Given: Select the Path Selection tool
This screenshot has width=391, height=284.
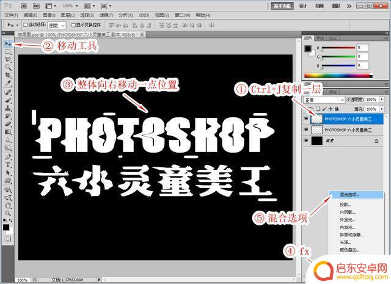Looking at the screenshot, I should point(8,173).
